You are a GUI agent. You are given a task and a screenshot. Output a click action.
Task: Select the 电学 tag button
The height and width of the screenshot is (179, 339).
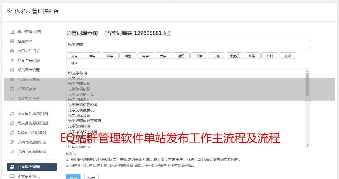pyautogui.click(x=145, y=56)
